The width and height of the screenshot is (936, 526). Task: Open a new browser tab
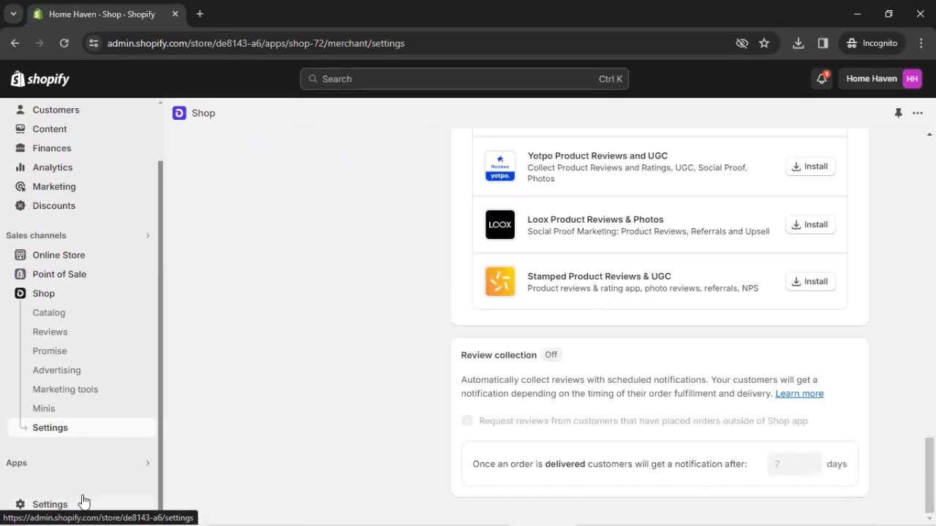[x=200, y=14]
